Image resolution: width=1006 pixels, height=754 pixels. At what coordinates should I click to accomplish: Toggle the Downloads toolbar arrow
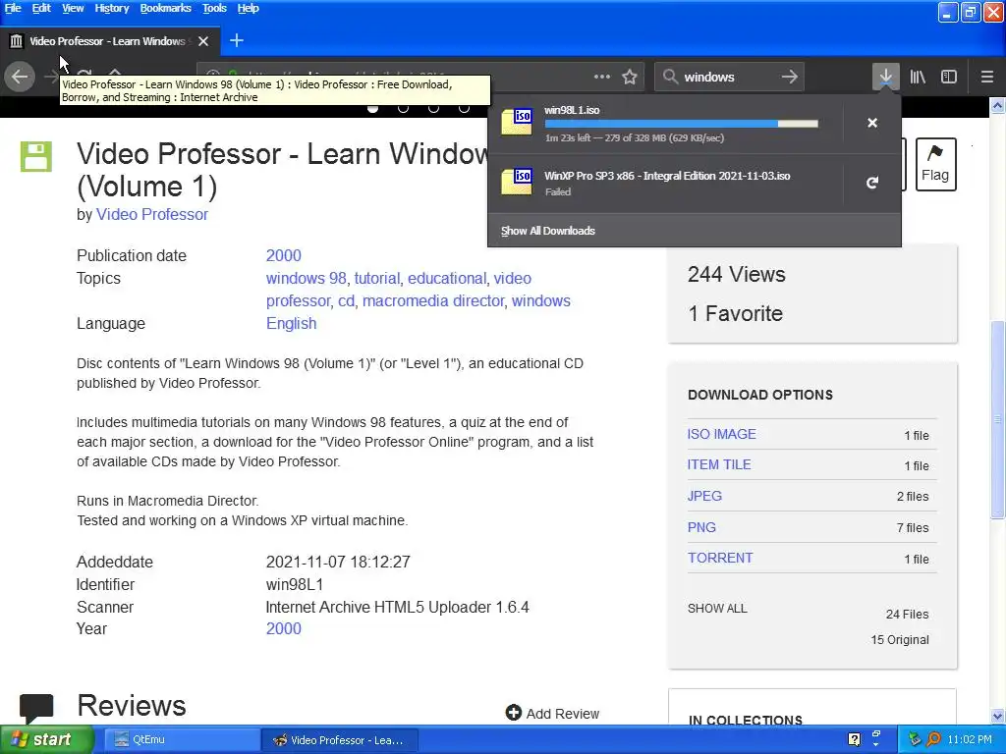[x=885, y=77]
